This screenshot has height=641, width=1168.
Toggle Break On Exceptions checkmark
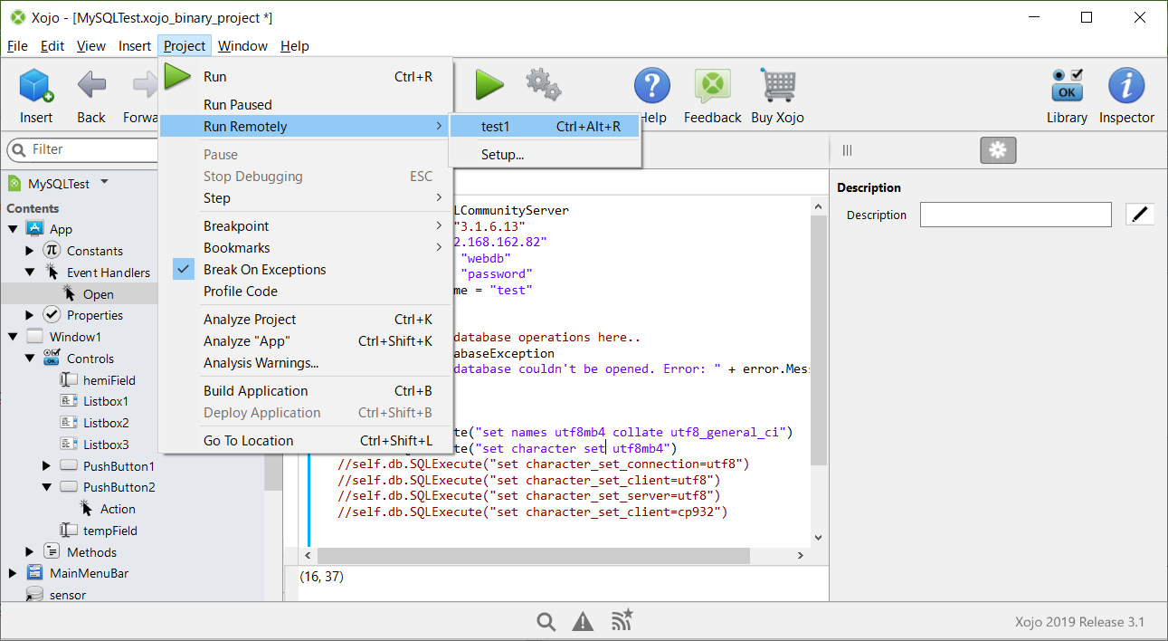(184, 269)
